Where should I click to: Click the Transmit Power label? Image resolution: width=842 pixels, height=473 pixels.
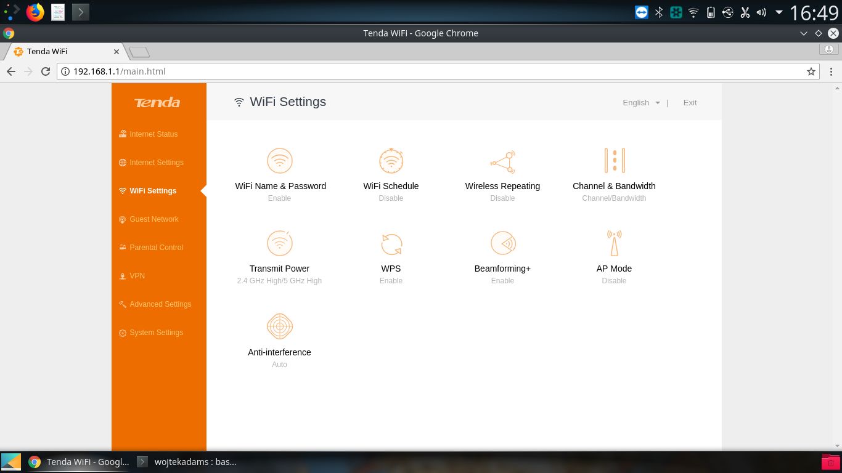click(x=279, y=269)
